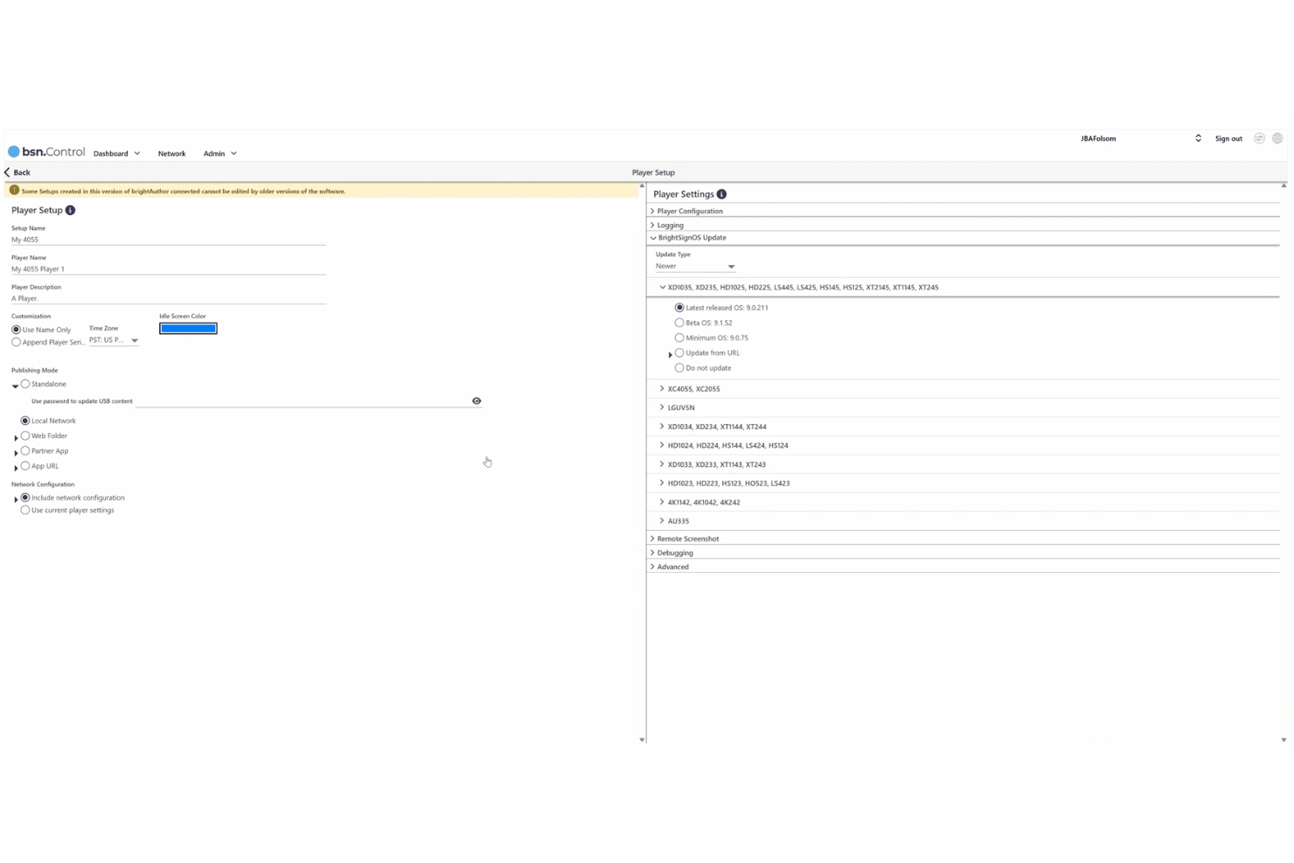Show password with the eye icon

477,400
